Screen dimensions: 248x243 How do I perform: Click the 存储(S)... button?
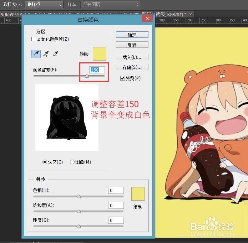tap(132, 67)
